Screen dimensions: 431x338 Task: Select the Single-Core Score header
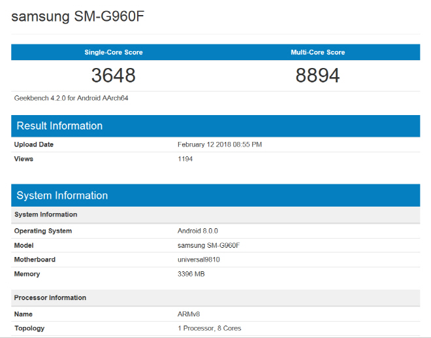coord(114,52)
